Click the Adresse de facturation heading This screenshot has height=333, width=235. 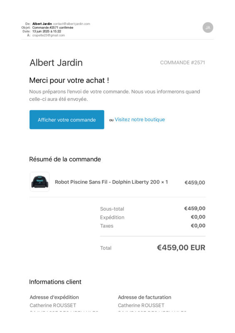[x=145, y=297]
